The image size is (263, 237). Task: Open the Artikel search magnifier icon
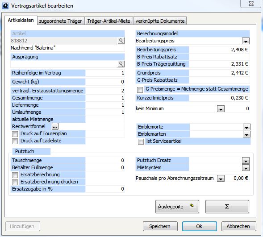121,41
